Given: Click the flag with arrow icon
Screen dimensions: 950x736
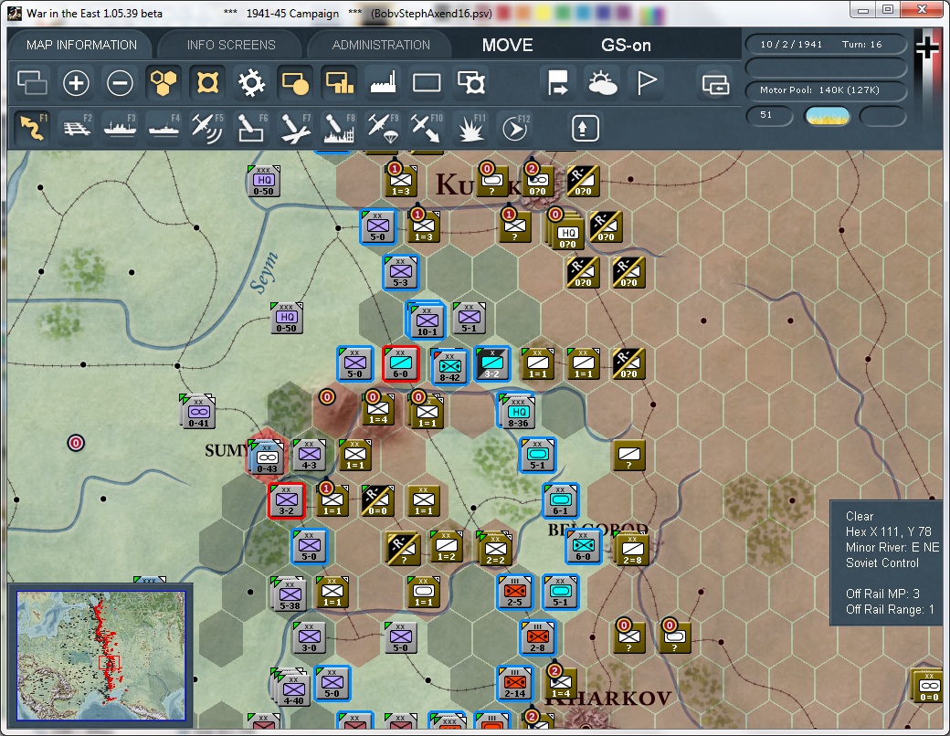Looking at the screenshot, I should [x=557, y=82].
